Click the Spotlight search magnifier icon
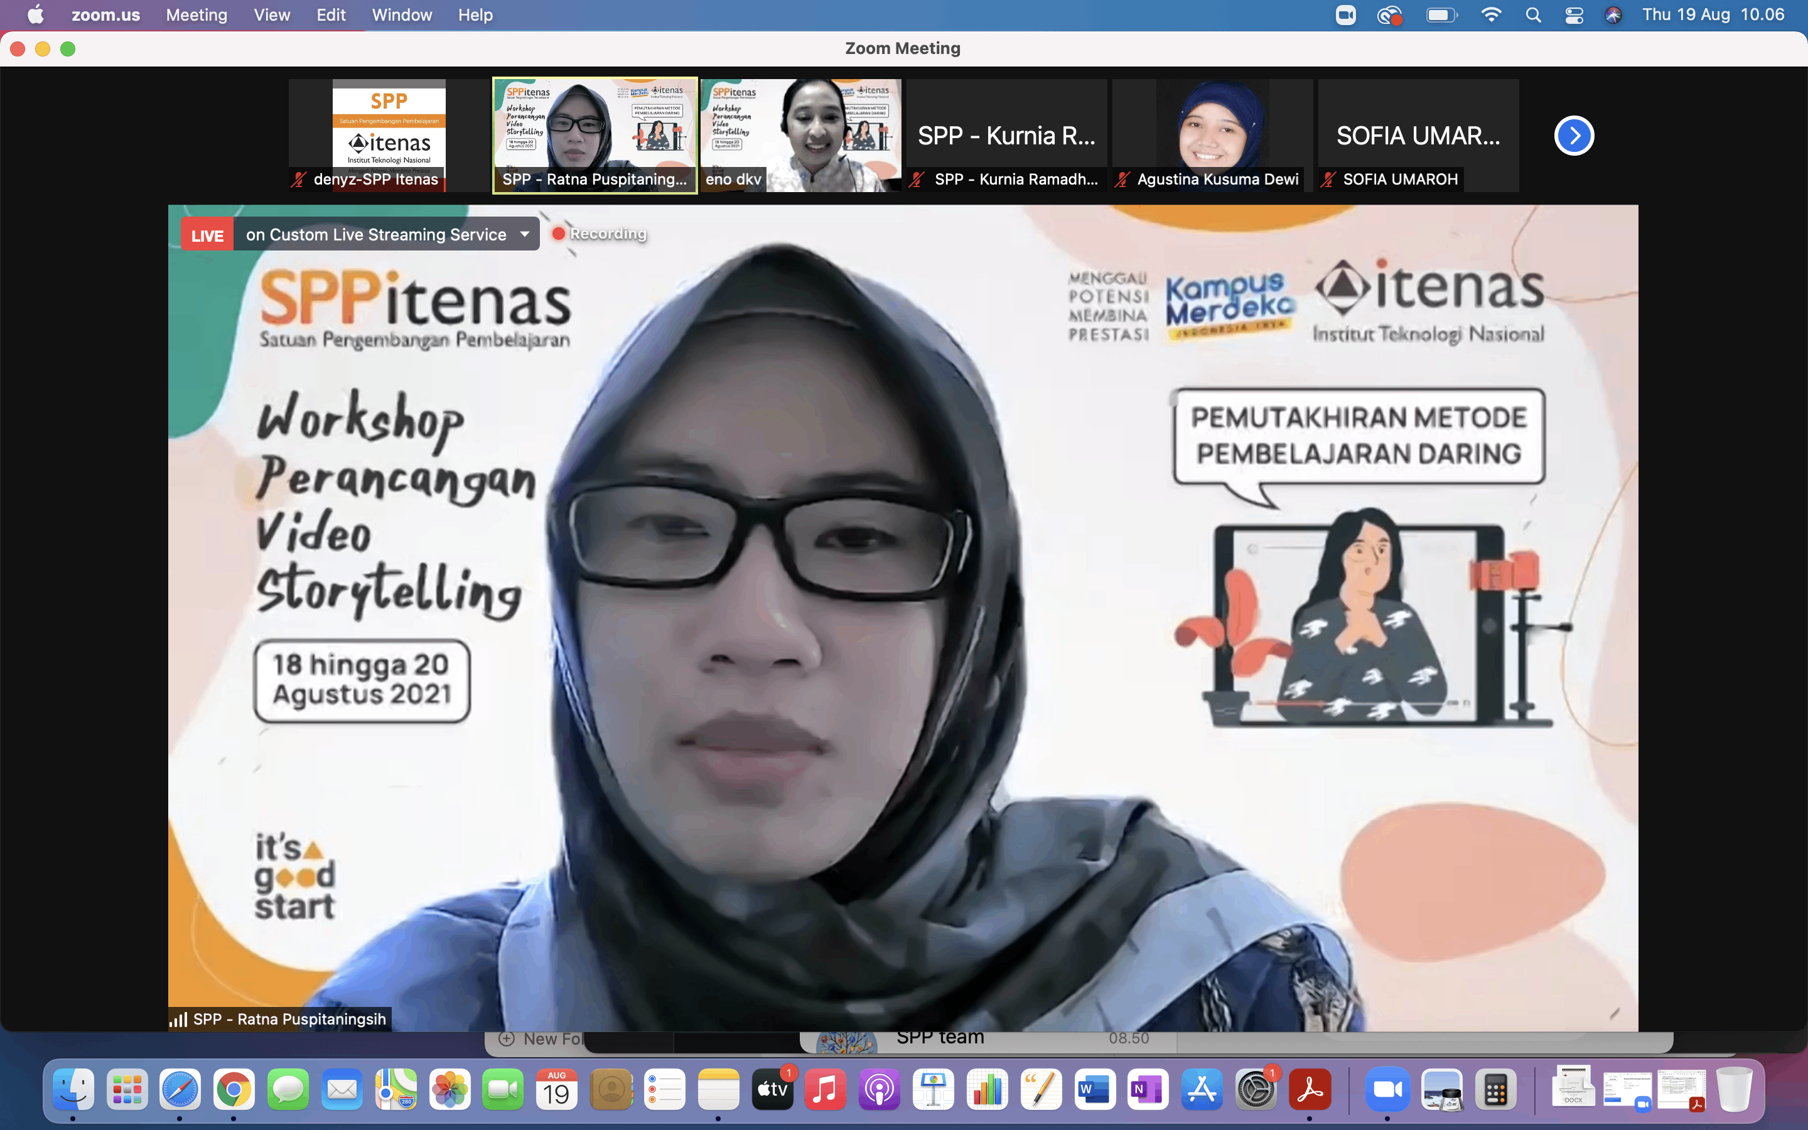The width and height of the screenshot is (1808, 1130). click(x=1533, y=15)
